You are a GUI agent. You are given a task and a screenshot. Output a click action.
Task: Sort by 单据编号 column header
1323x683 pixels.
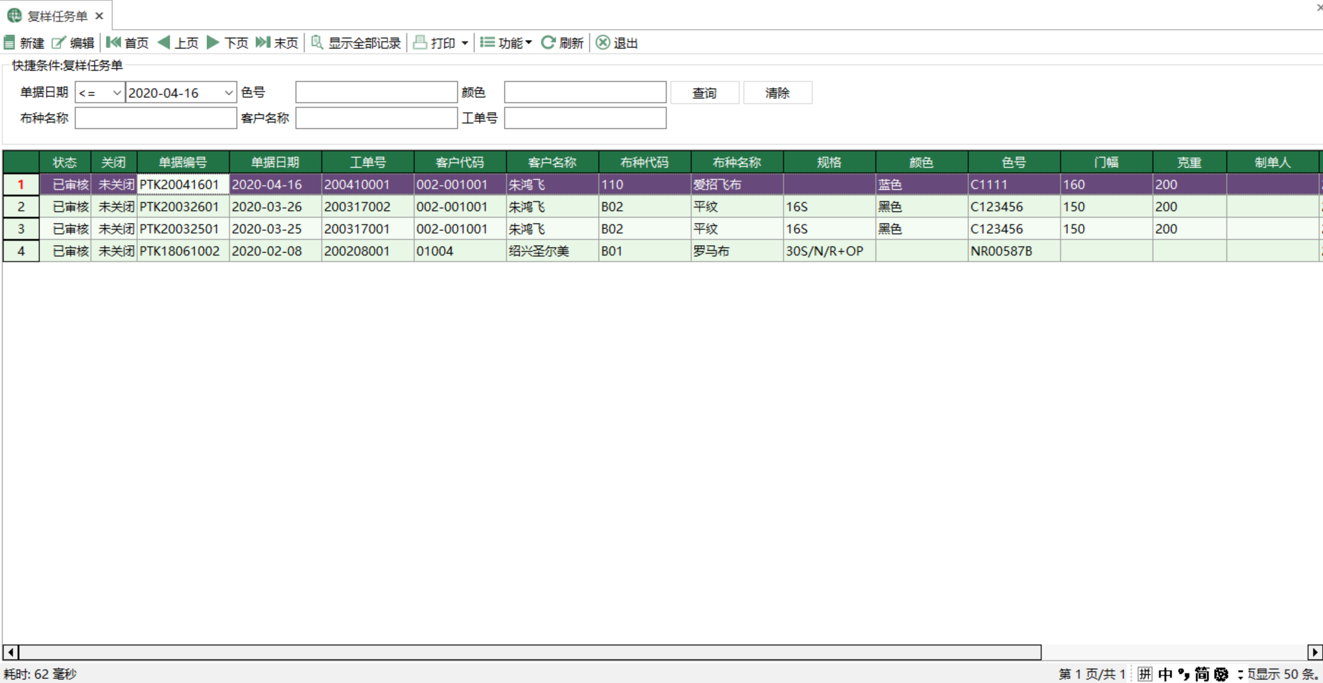pos(183,163)
